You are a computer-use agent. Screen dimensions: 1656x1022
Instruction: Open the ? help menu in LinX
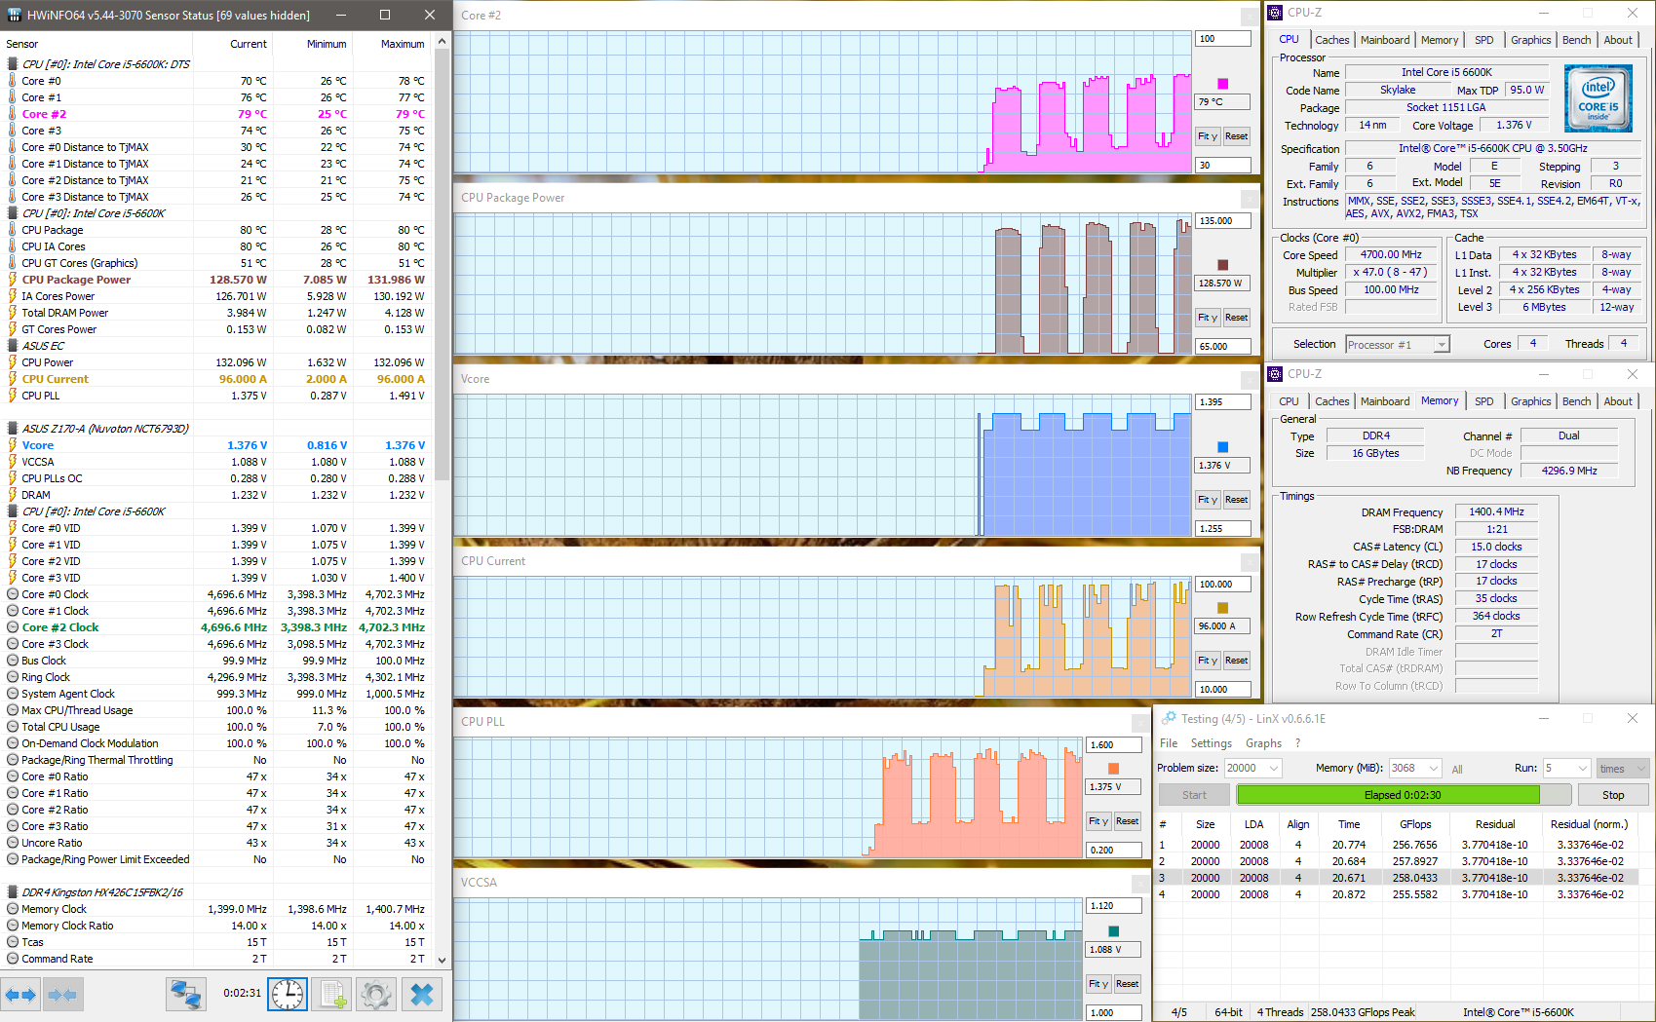pos(1298,743)
